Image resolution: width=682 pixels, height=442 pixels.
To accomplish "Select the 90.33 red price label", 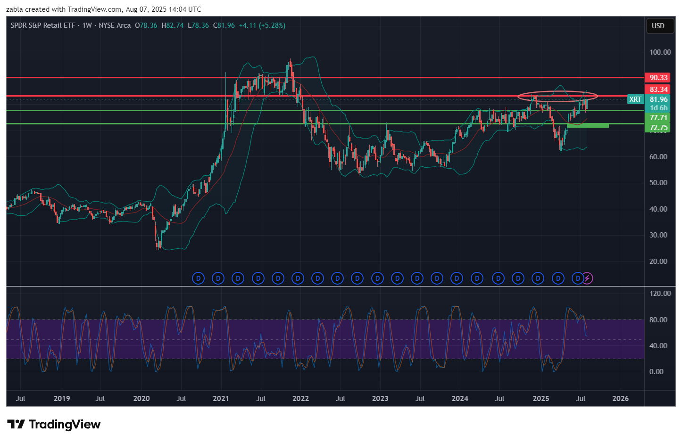I will (658, 78).
